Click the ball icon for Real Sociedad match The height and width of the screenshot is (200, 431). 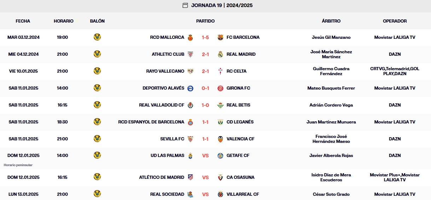click(x=97, y=194)
